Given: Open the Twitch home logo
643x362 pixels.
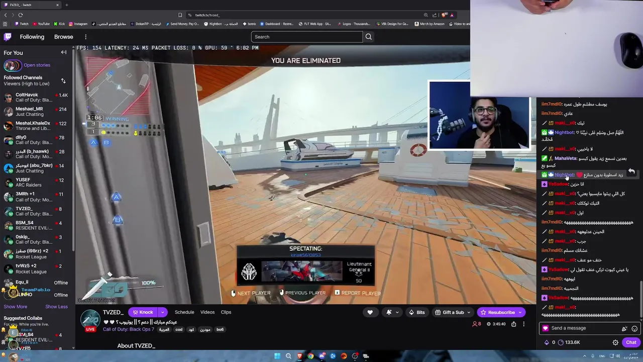Looking at the screenshot, I should 8,37.
